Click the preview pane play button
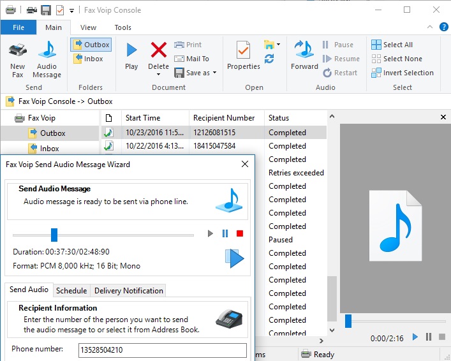 click(415, 337)
